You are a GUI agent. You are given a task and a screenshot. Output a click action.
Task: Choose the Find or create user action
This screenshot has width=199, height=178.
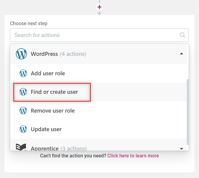(x=98, y=92)
